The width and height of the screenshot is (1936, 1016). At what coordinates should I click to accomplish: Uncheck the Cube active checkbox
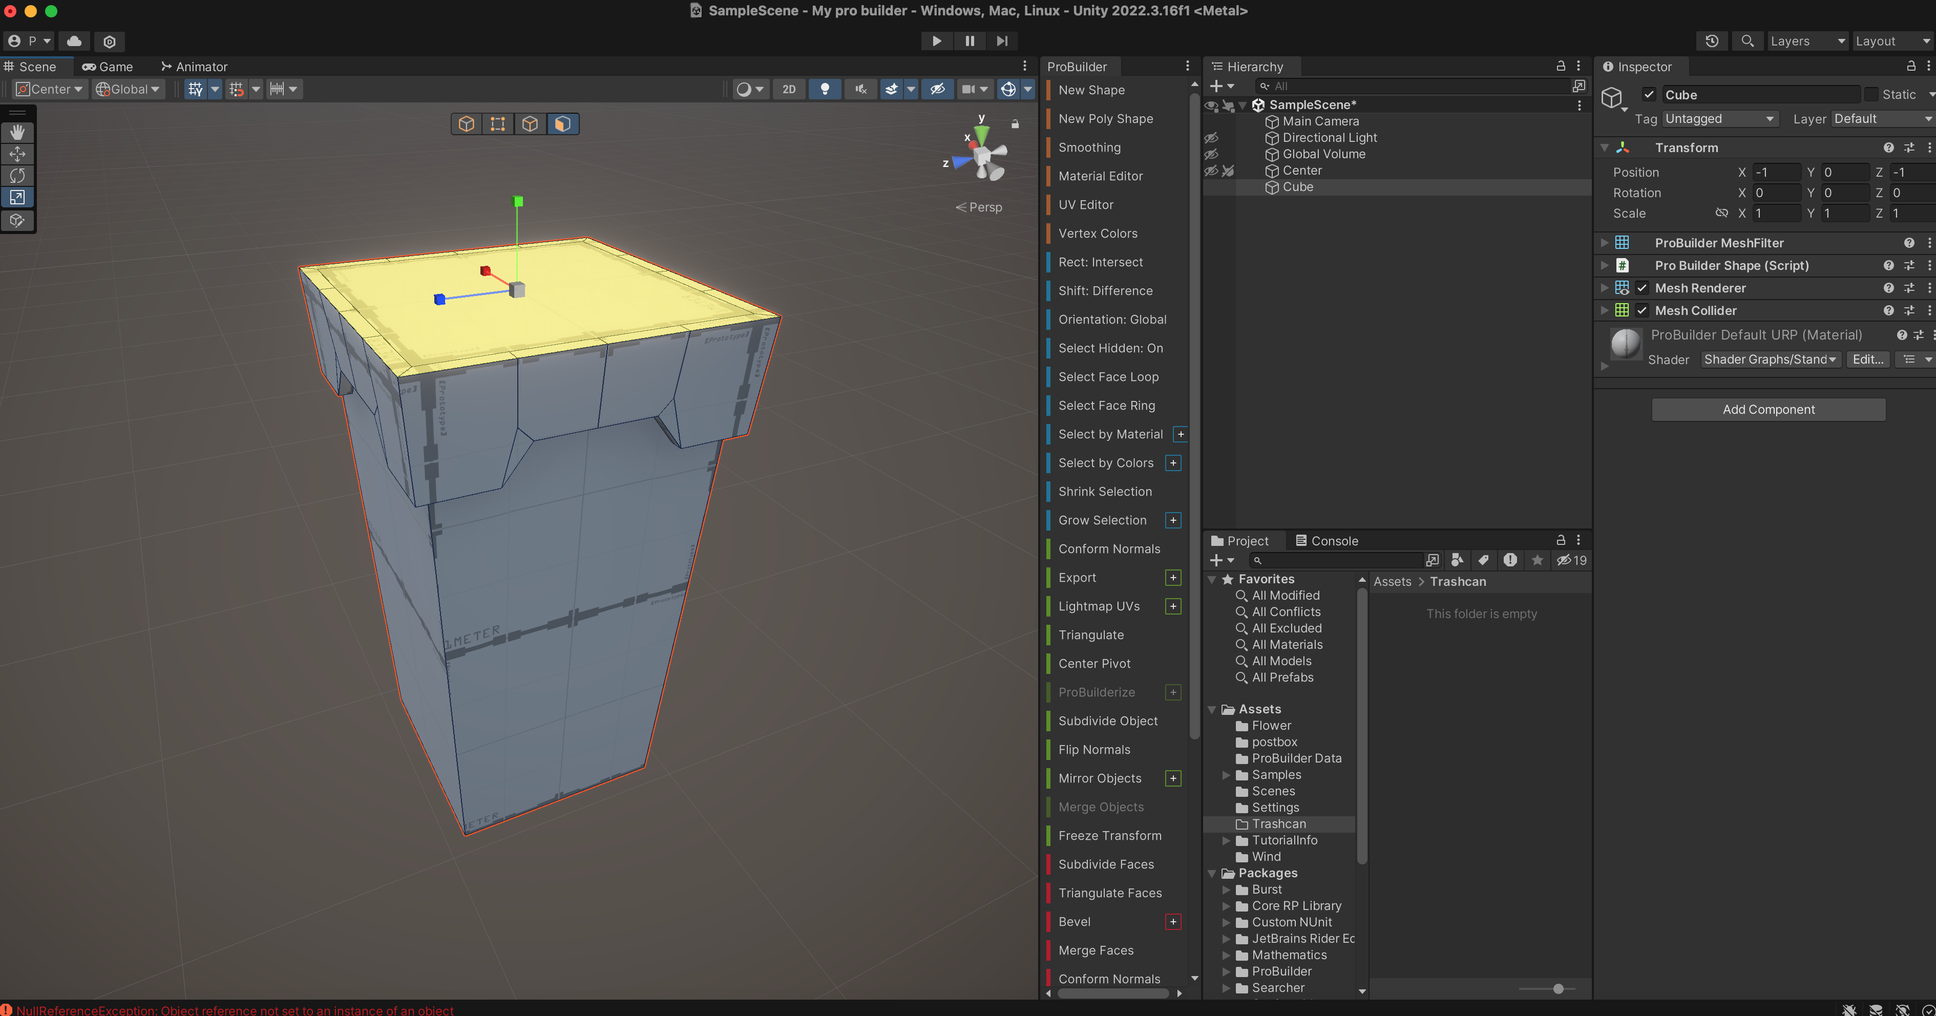[1649, 95]
